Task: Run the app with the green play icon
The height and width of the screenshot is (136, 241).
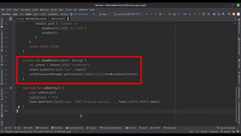Action: (x=146, y=14)
